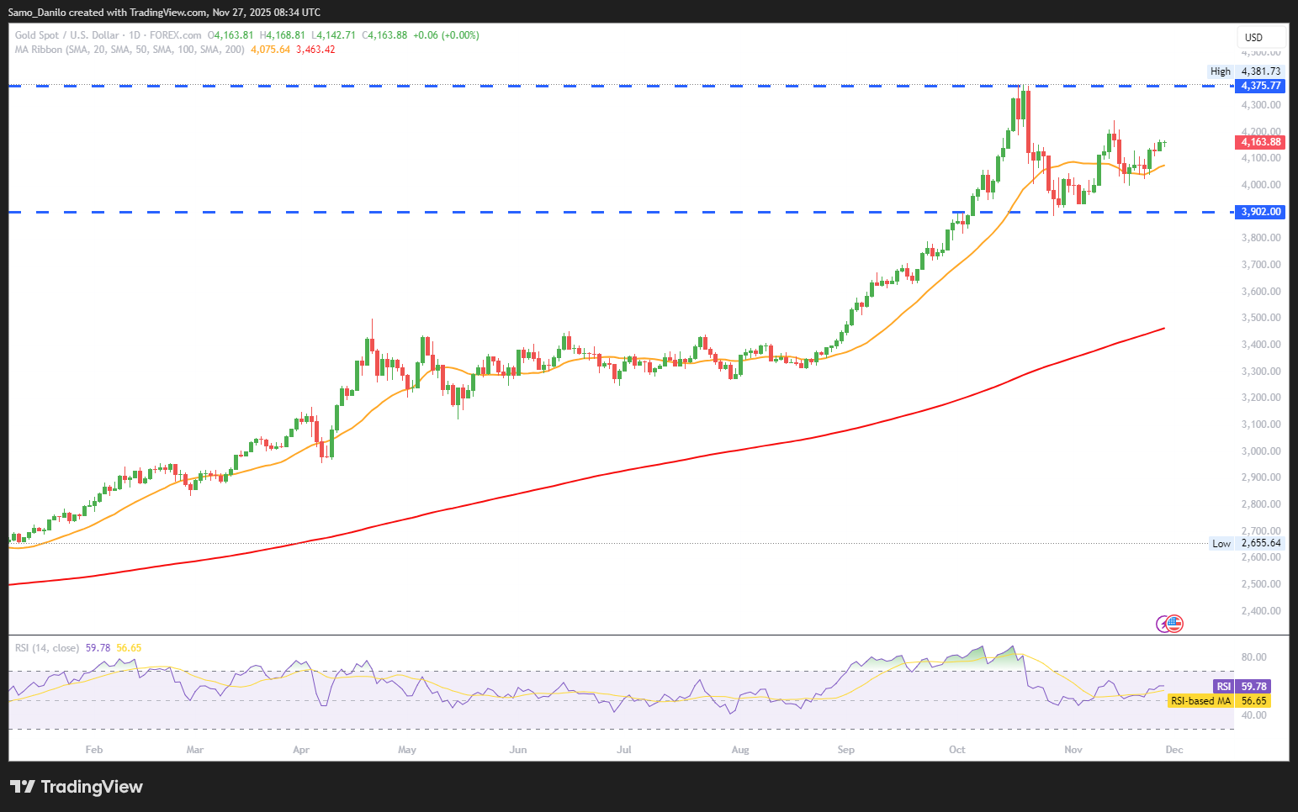Click the red 4,163.88 current price label

tap(1260, 142)
